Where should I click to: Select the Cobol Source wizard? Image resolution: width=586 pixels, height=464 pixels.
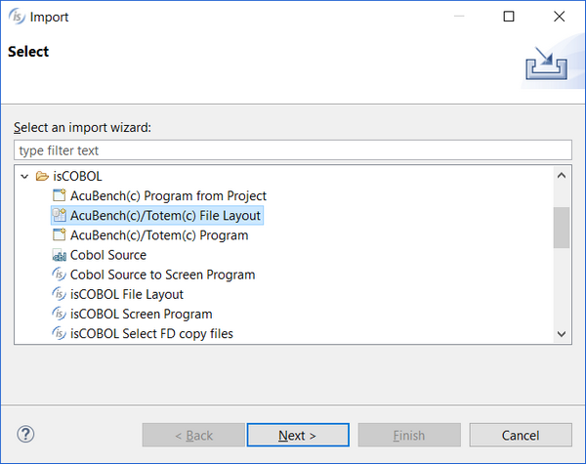(108, 255)
